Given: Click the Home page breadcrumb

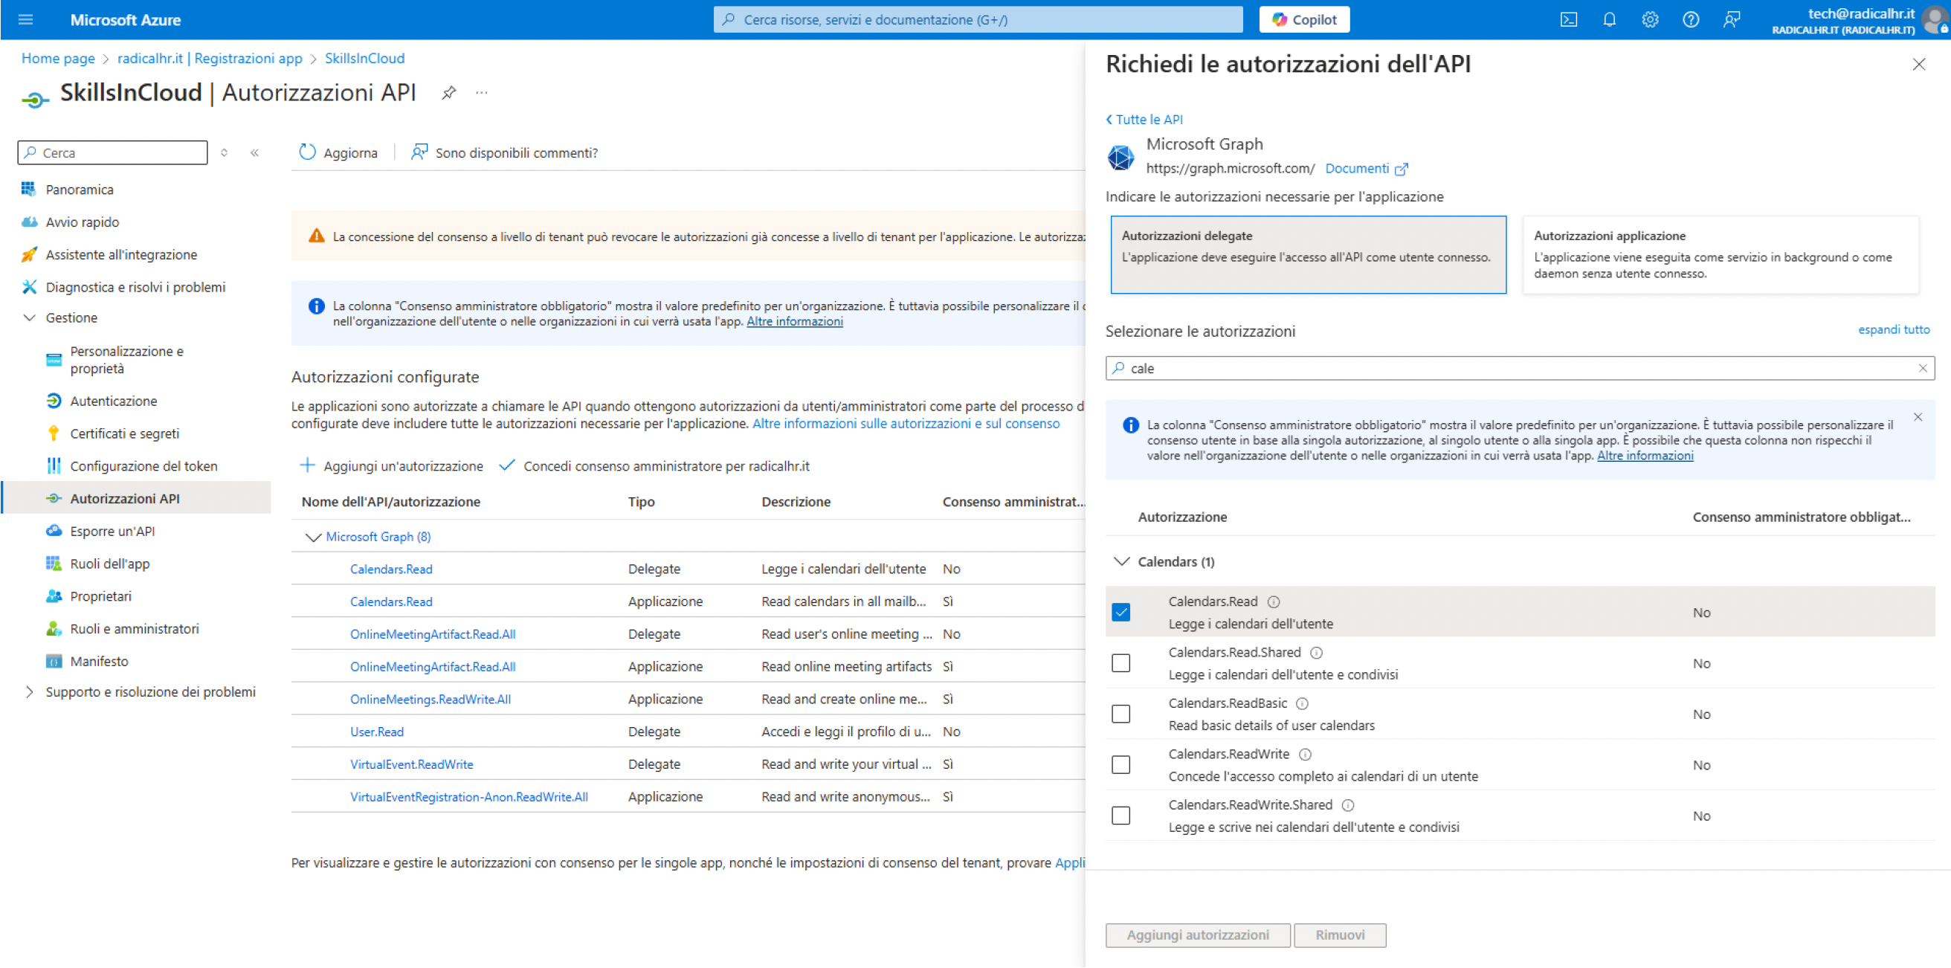Looking at the screenshot, I should point(58,58).
